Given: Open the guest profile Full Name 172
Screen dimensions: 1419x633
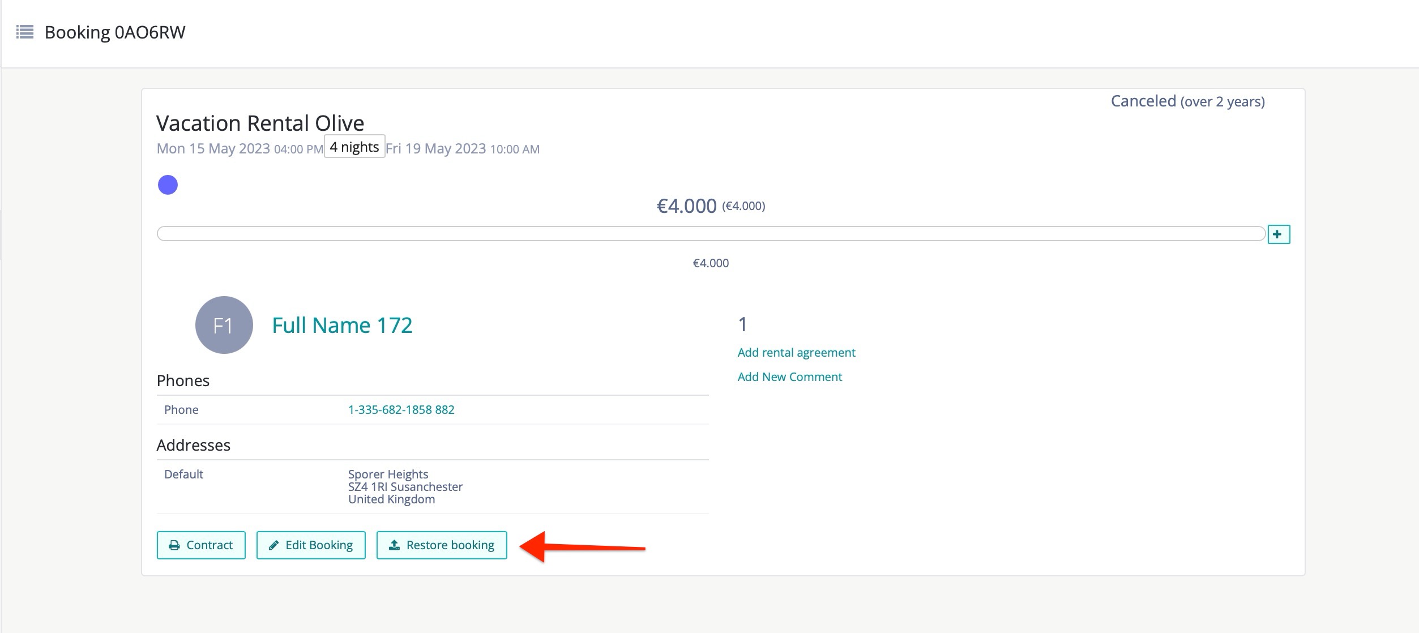Looking at the screenshot, I should click(x=342, y=325).
